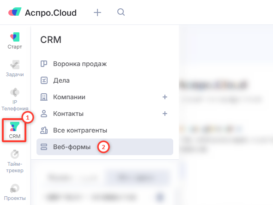Open the search magnifier icon
Viewport: 273px width, 205px height.
coord(121,12)
